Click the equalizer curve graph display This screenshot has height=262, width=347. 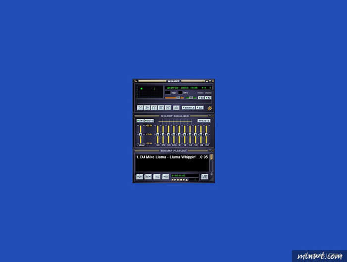point(175,122)
